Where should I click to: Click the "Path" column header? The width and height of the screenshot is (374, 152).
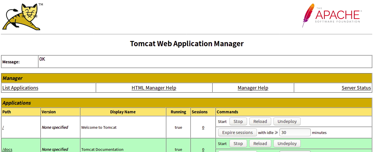[7, 112]
